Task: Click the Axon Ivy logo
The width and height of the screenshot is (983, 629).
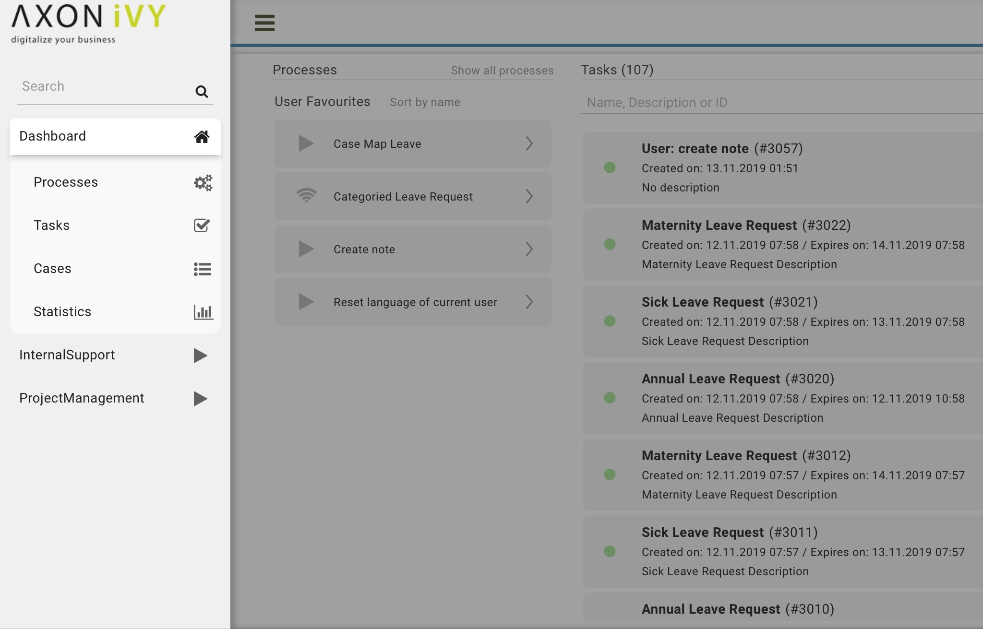Action: [89, 24]
